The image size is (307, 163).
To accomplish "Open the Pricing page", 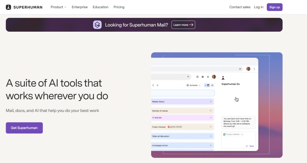I will [x=119, y=7].
